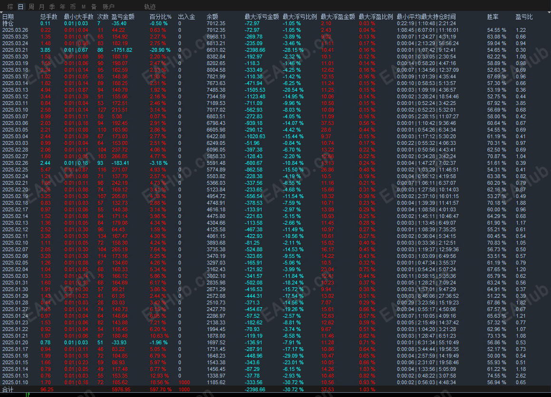Click total lots 96.25
This screenshot has width=551, height=397.
[47, 389]
